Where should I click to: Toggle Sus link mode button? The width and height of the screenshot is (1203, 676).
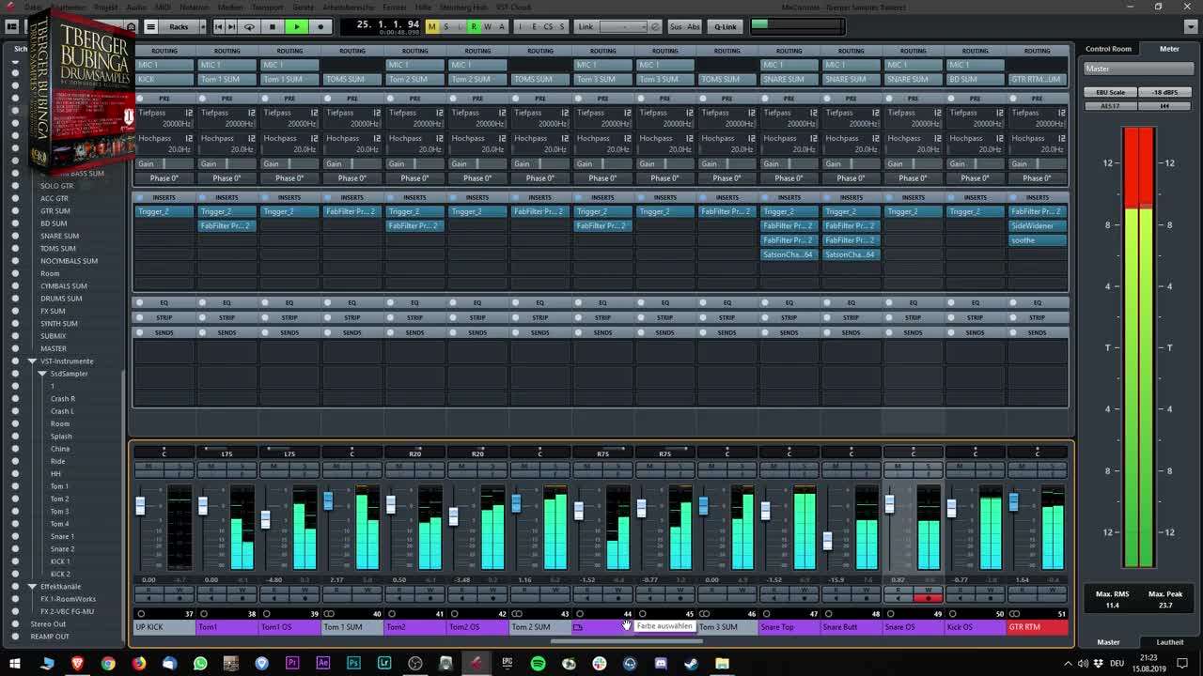click(x=676, y=26)
